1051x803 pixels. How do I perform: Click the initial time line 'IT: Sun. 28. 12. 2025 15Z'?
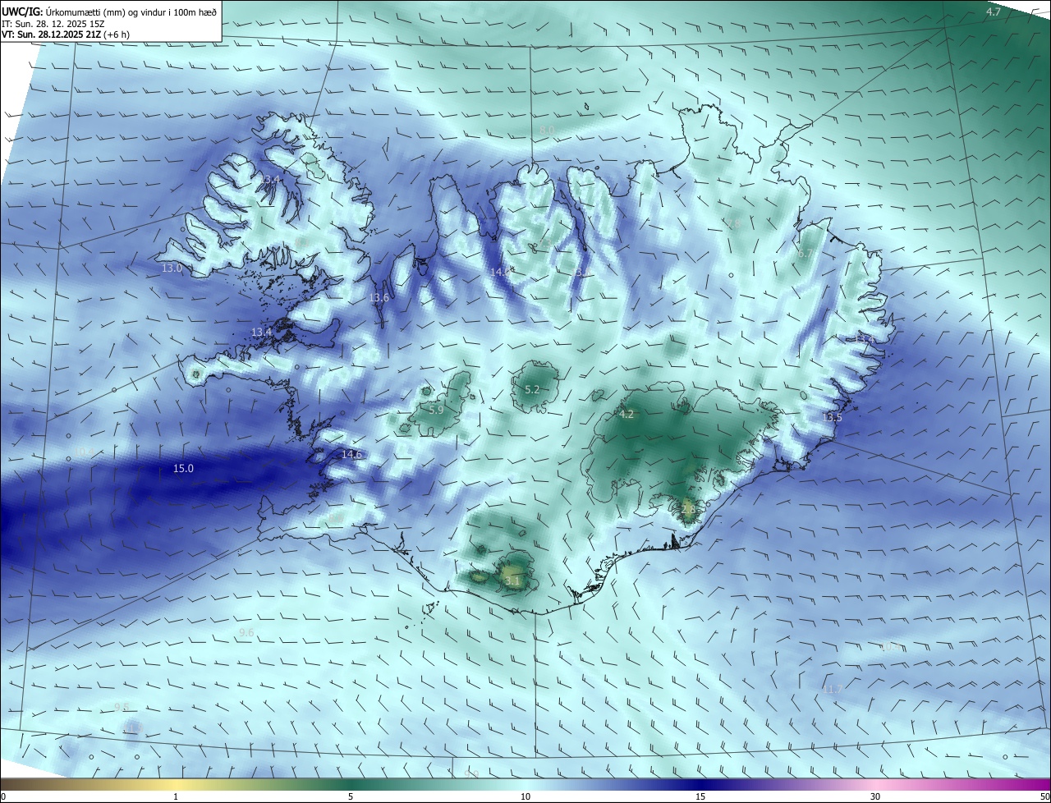pos(53,23)
